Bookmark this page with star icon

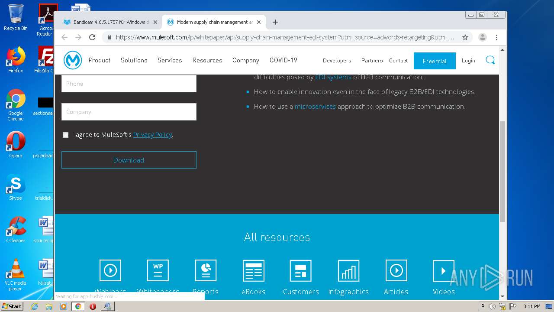[465, 37]
